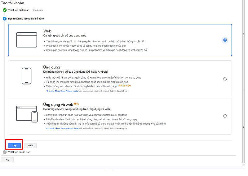
Task: Click the green checkmark icon for completed step
Action: (5, 10)
